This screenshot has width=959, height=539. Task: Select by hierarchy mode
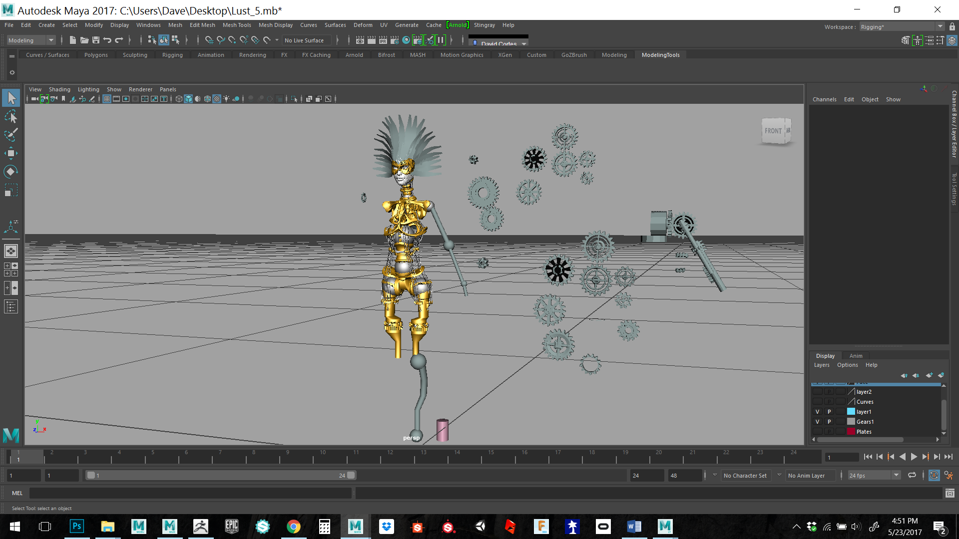click(x=152, y=40)
